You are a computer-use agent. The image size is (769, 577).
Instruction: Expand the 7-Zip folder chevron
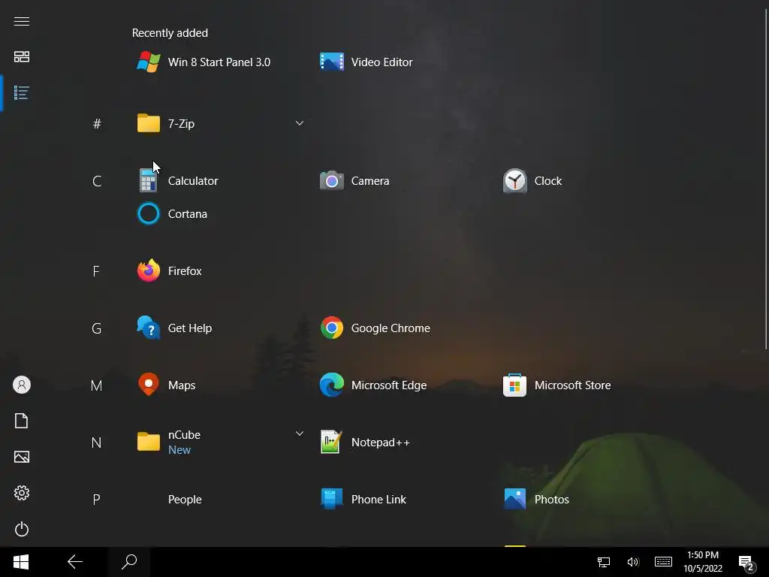[299, 123]
